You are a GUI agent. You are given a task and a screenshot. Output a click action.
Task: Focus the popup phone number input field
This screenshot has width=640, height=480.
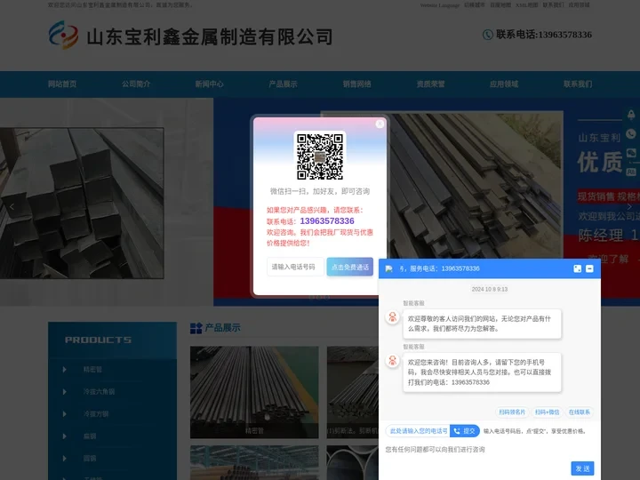[295, 267]
